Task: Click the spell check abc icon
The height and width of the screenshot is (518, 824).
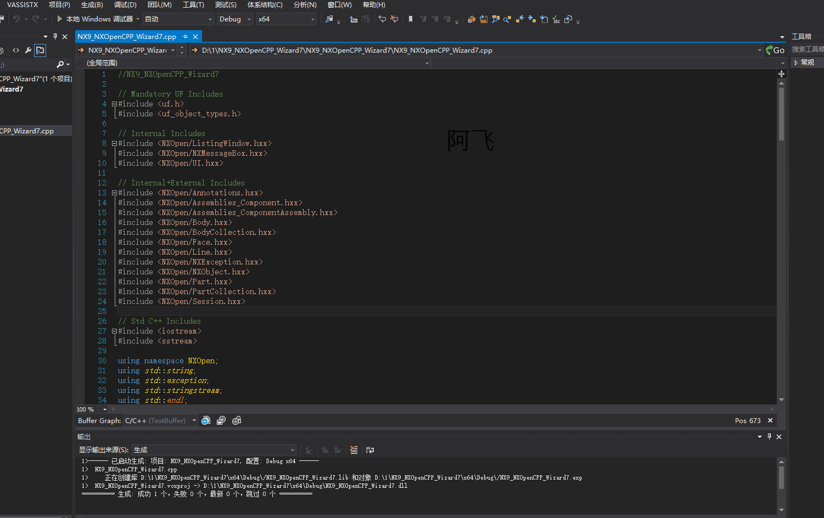Action: point(556,19)
